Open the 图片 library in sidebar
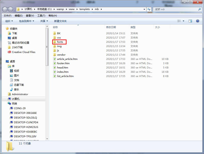 pyautogui.click(x=14, y=75)
